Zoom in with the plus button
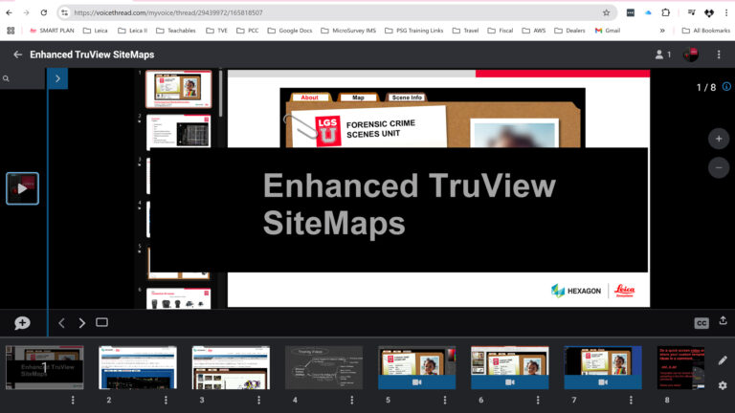 [x=718, y=139]
